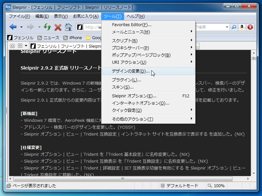Select デザインの変更(D)... menu item
Viewport: 262px width, 196px height.
coord(148,71)
